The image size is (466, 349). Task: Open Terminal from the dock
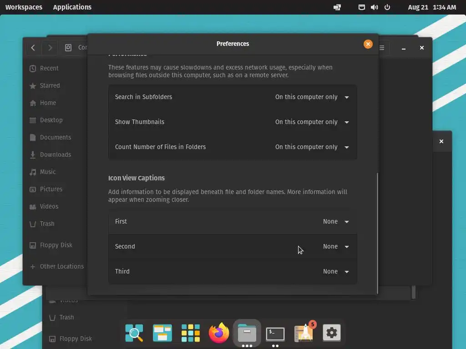(275, 334)
